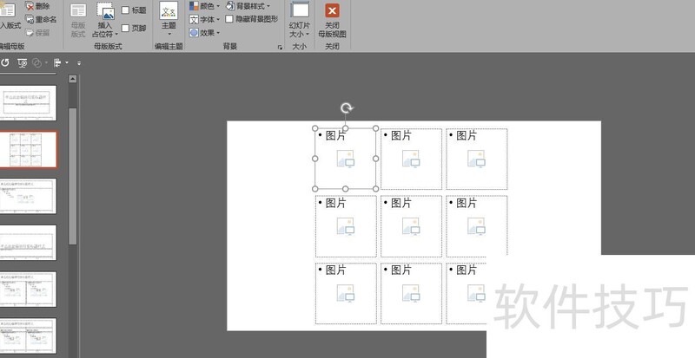Open the 幻灯片大小 slide size menu
This screenshot has width=695, height=358.
click(300, 20)
